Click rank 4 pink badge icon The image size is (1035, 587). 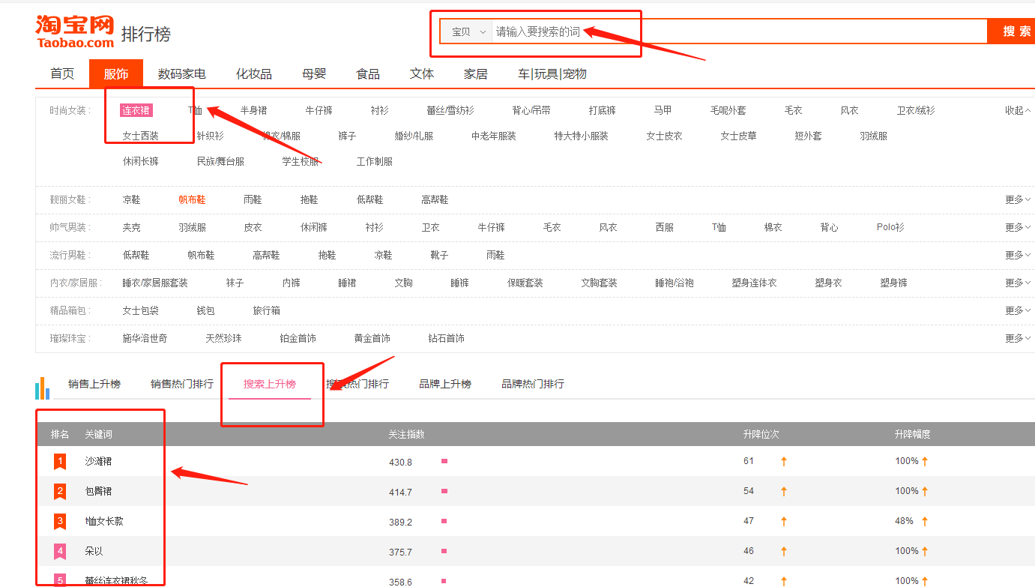click(x=60, y=551)
